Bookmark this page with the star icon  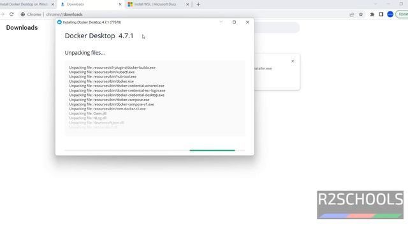(361, 14)
